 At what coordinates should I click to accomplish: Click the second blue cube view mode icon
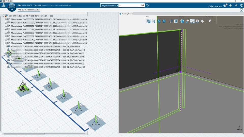[164, 21]
